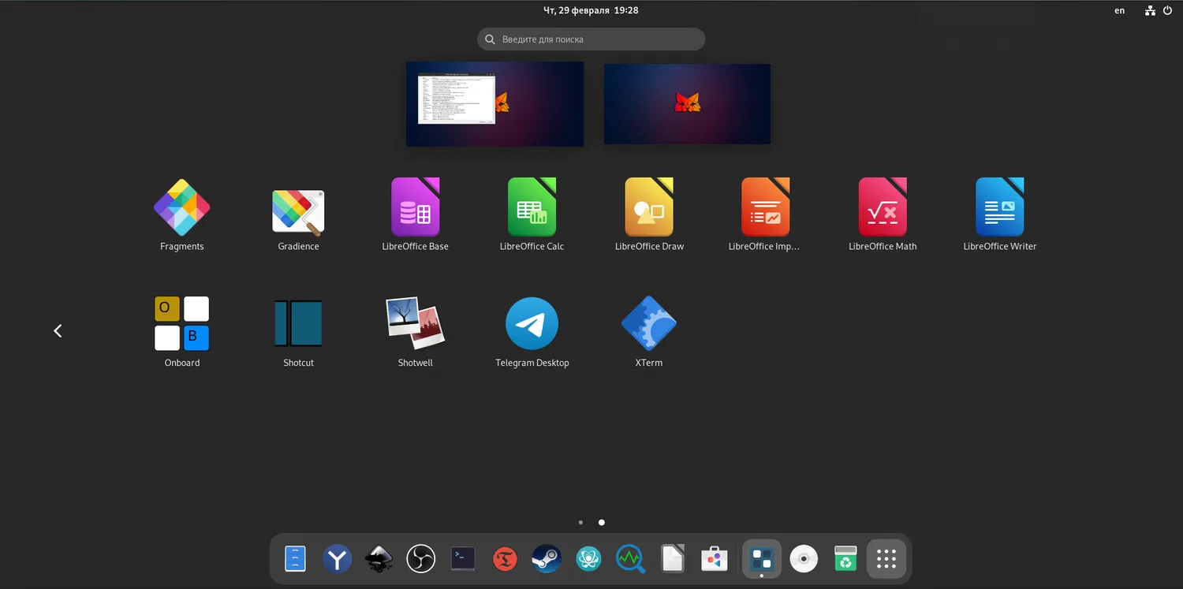Open Telegram Desktop

[532, 323]
